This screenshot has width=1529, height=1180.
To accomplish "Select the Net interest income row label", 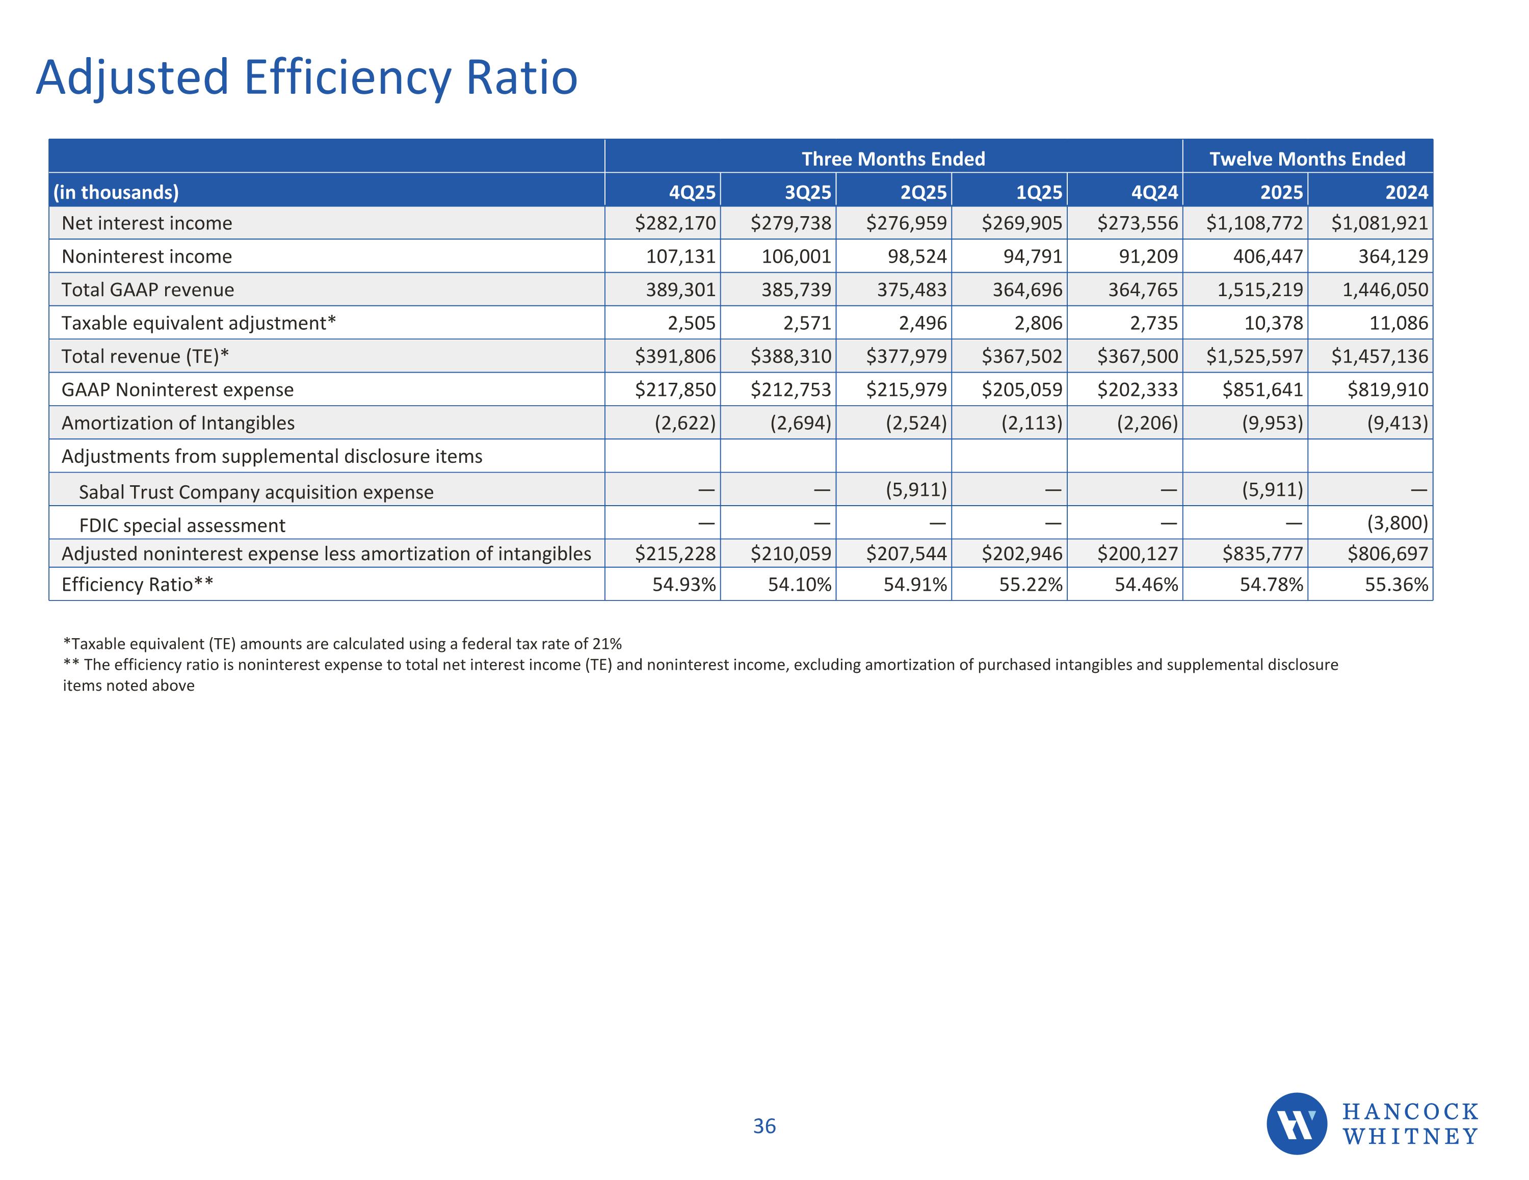I will (147, 223).
